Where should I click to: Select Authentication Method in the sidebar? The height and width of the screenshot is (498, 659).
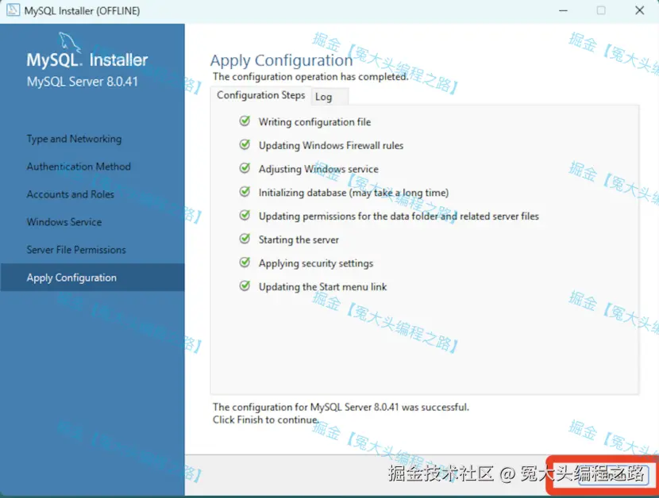[x=79, y=167]
